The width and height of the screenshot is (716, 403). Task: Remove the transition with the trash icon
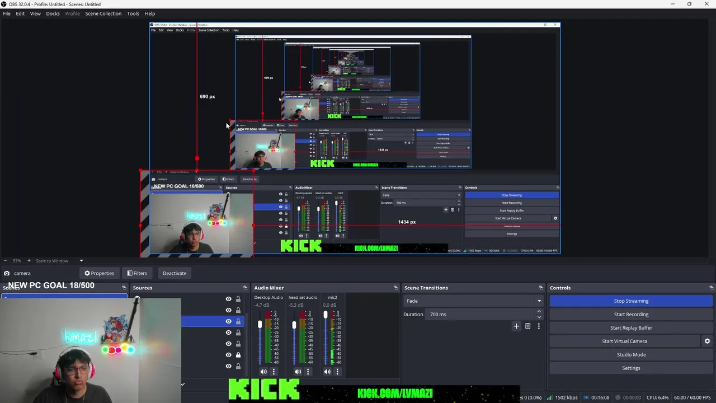click(x=527, y=326)
